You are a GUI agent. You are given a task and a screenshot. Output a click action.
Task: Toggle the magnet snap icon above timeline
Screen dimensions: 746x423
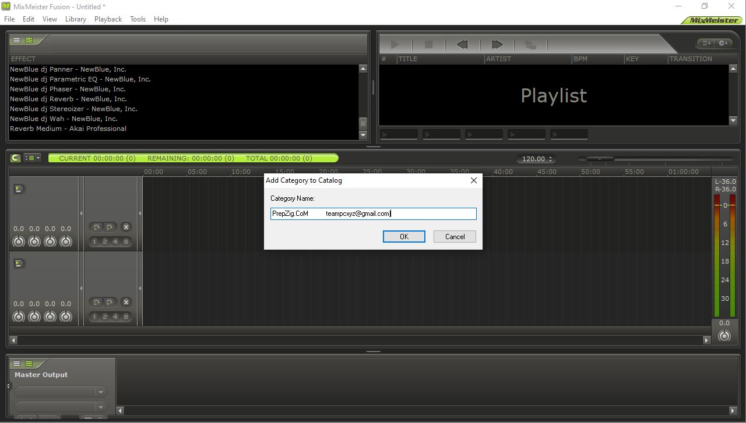15,158
